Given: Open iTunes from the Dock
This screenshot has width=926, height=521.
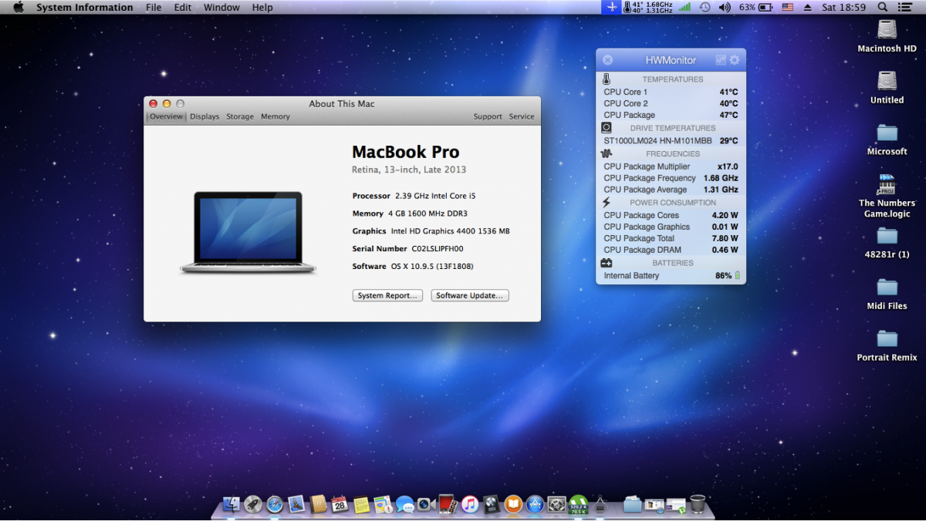Looking at the screenshot, I should coord(469,504).
